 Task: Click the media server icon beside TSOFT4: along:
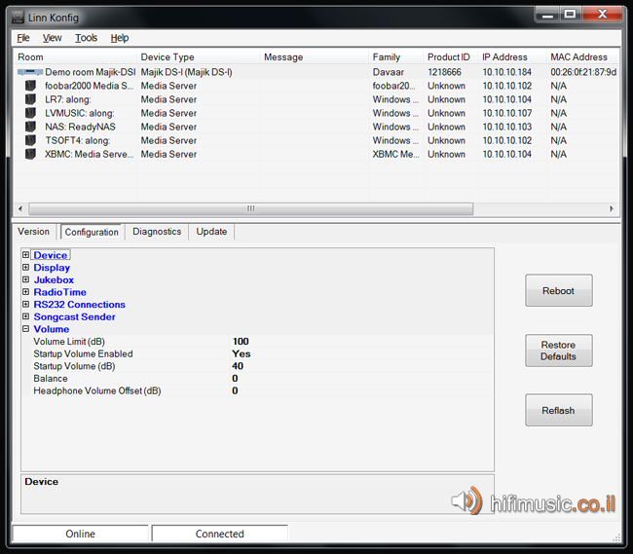pos(30,141)
